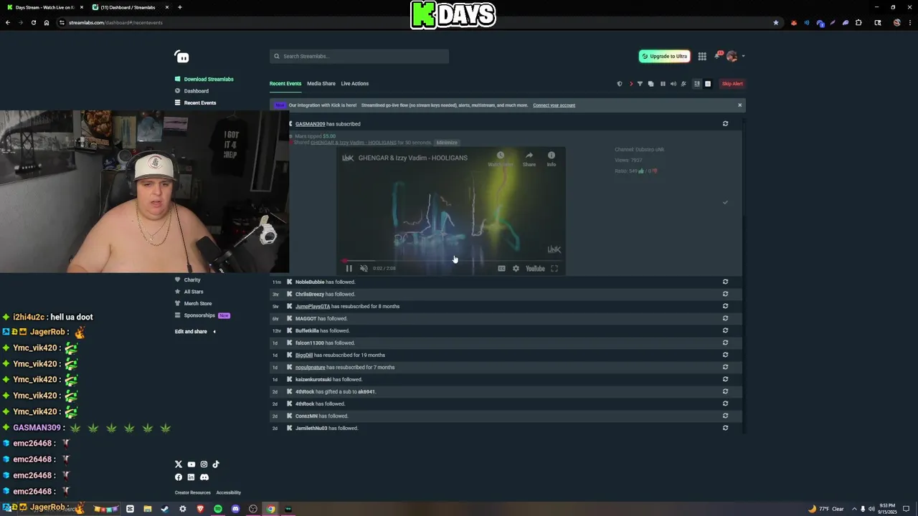Open Sponsorships in the sidebar
This screenshot has width=918, height=516.
[x=202, y=315]
